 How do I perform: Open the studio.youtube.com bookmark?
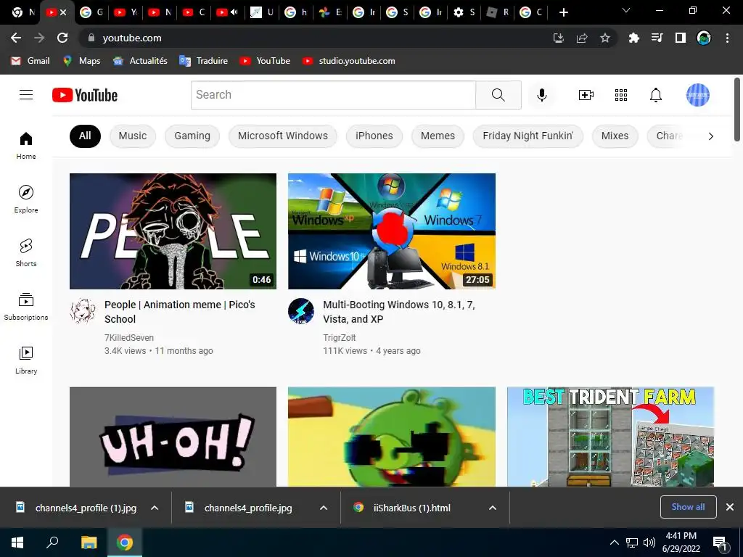pyautogui.click(x=349, y=61)
